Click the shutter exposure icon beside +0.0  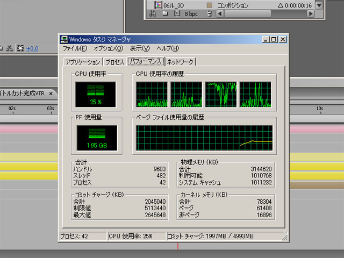click(x=20, y=48)
